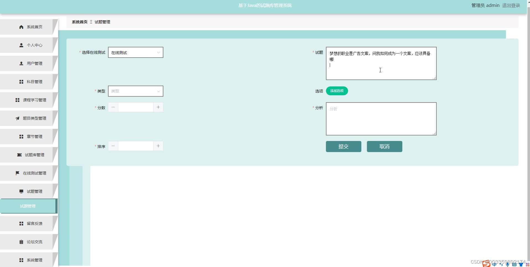Click the grid icon beside 章节管理
Image resolution: width=530 pixels, height=267 pixels.
click(x=21, y=137)
